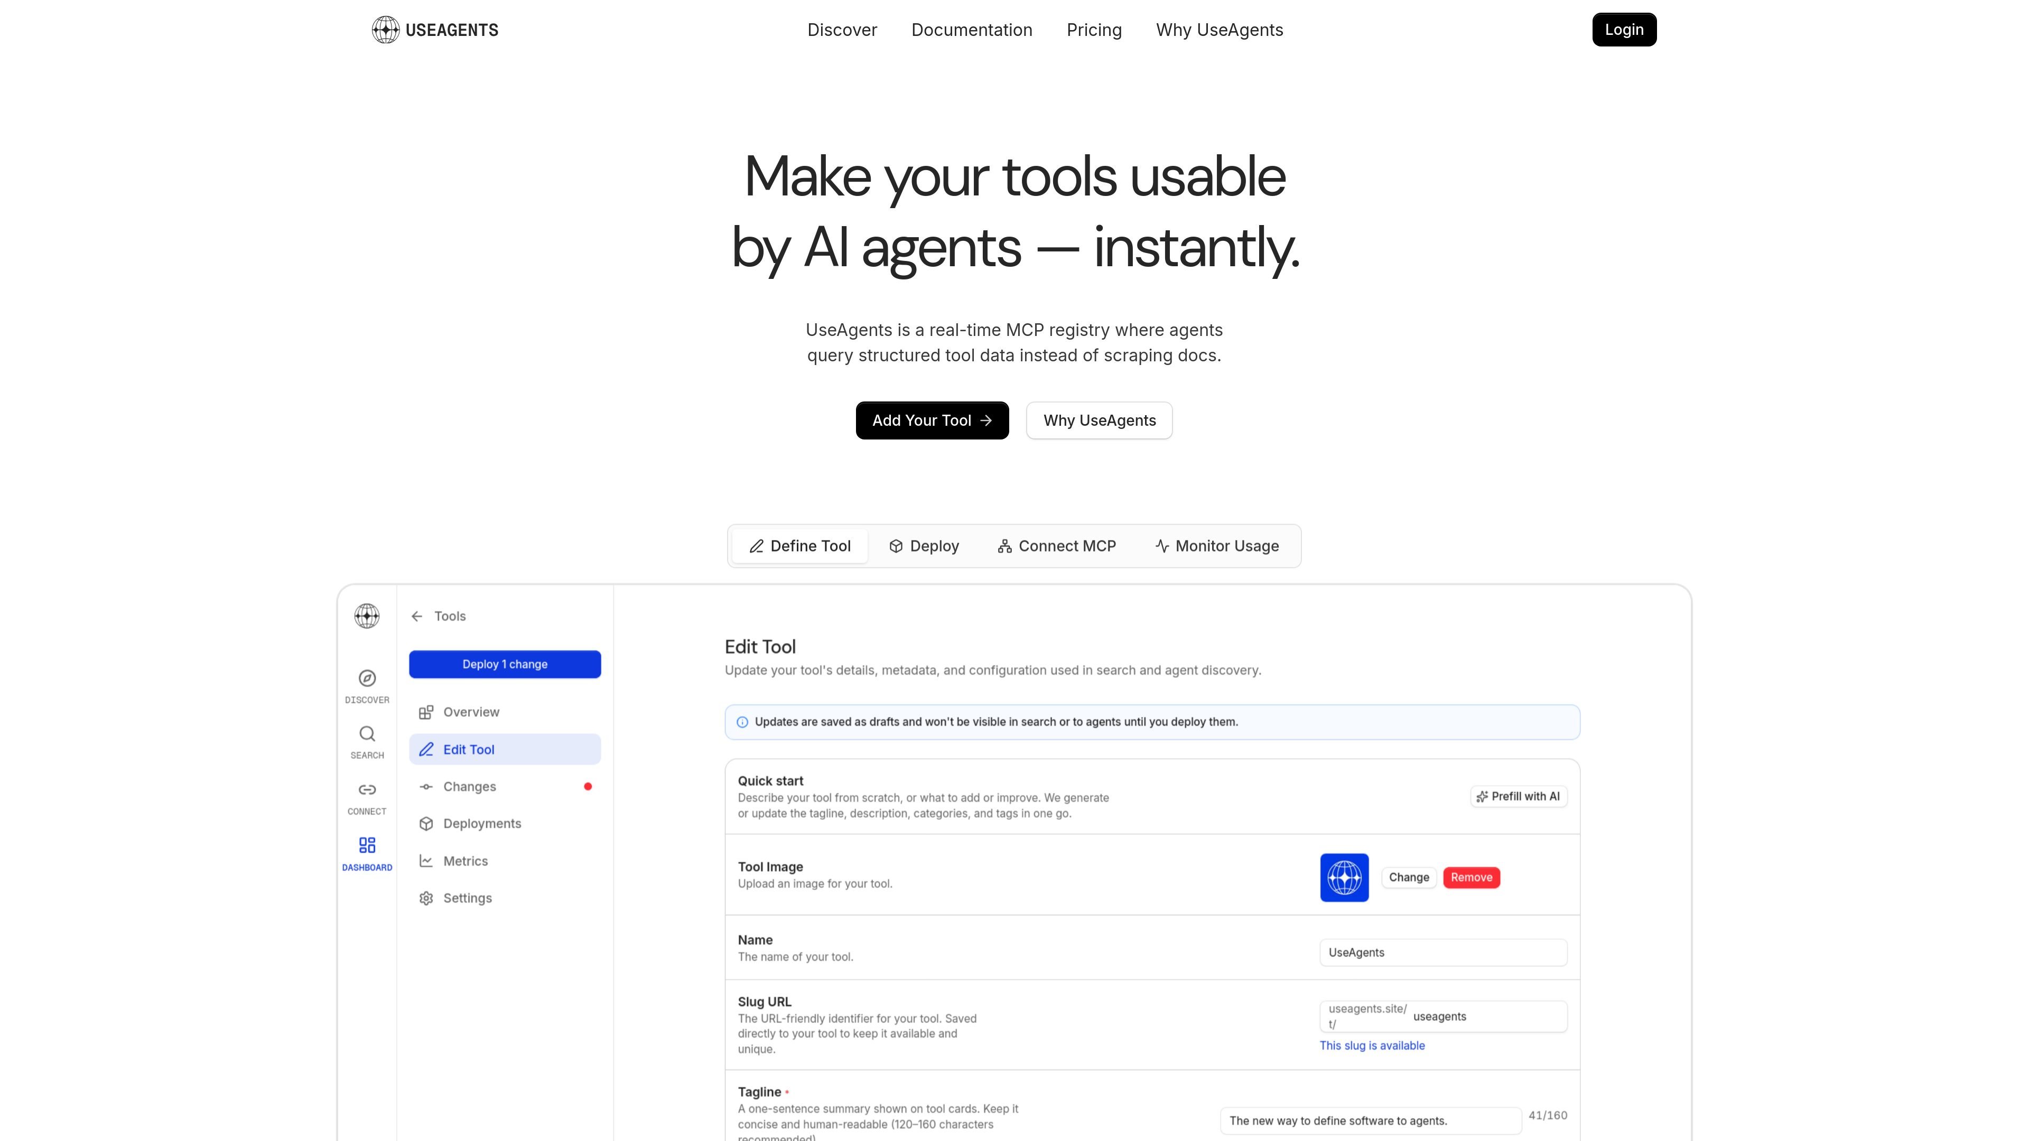
Task: Click the "41/160" character counter
Action: pyautogui.click(x=1548, y=1116)
